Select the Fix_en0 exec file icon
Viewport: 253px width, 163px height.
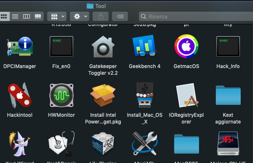pyautogui.click(x=61, y=46)
